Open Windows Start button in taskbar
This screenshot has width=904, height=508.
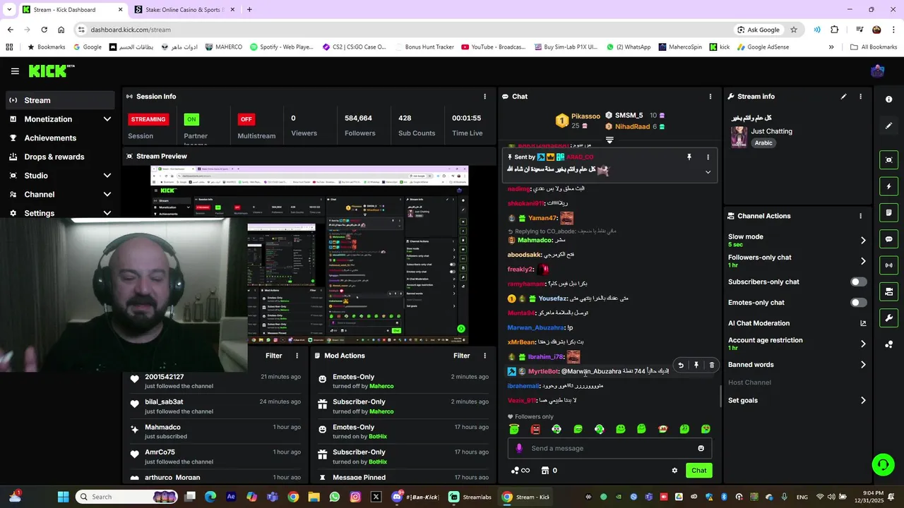63,497
